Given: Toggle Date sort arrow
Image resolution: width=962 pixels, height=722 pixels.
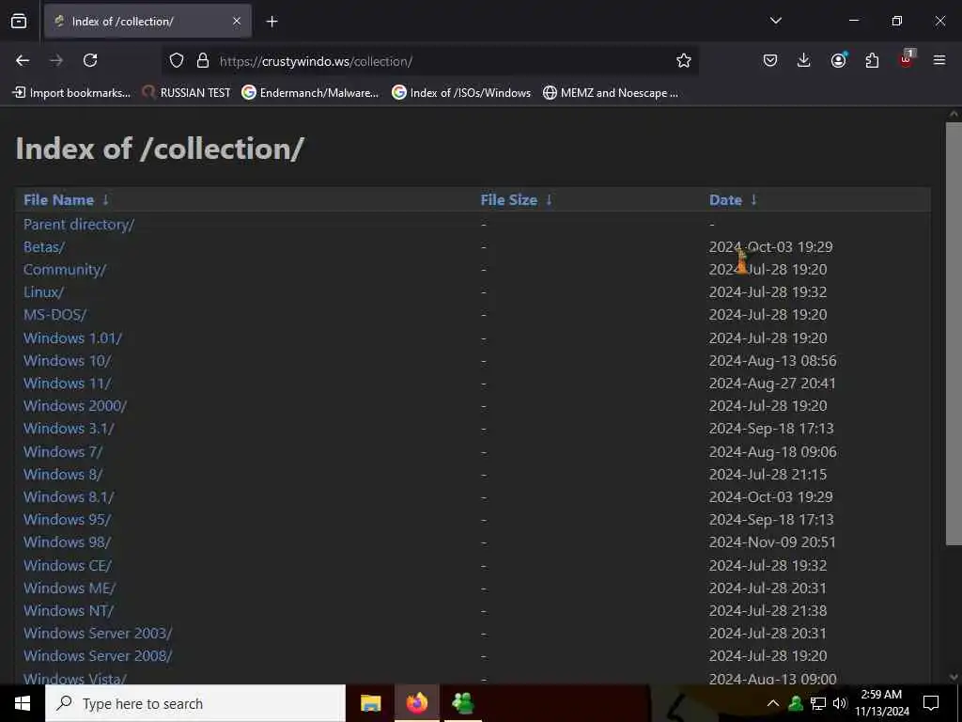Looking at the screenshot, I should coord(754,200).
